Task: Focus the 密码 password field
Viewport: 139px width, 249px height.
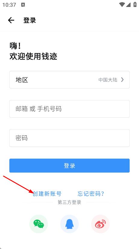Action: click(x=69, y=138)
